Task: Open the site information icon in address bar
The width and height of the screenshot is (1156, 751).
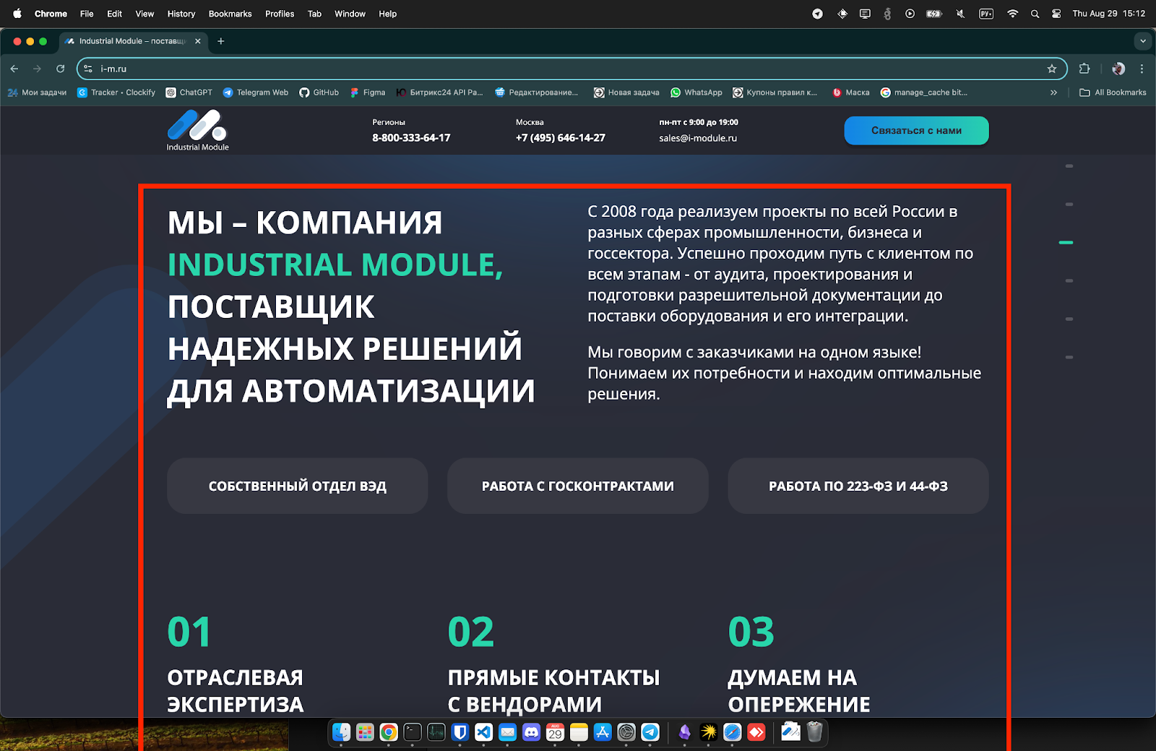Action: tap(88, 69)
